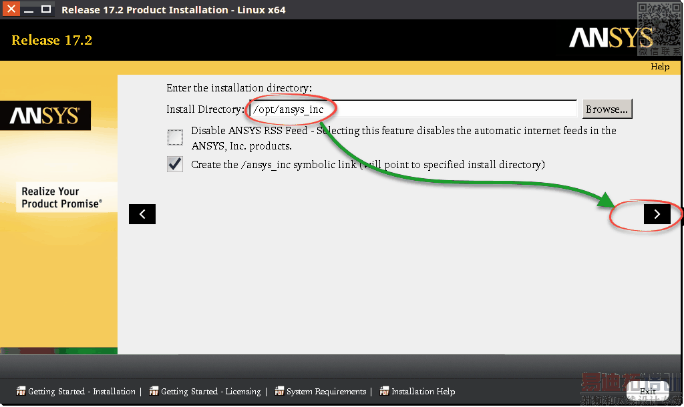The image size is (684, 407).
Task: Open System Requirements document
Action: (326, 391)
